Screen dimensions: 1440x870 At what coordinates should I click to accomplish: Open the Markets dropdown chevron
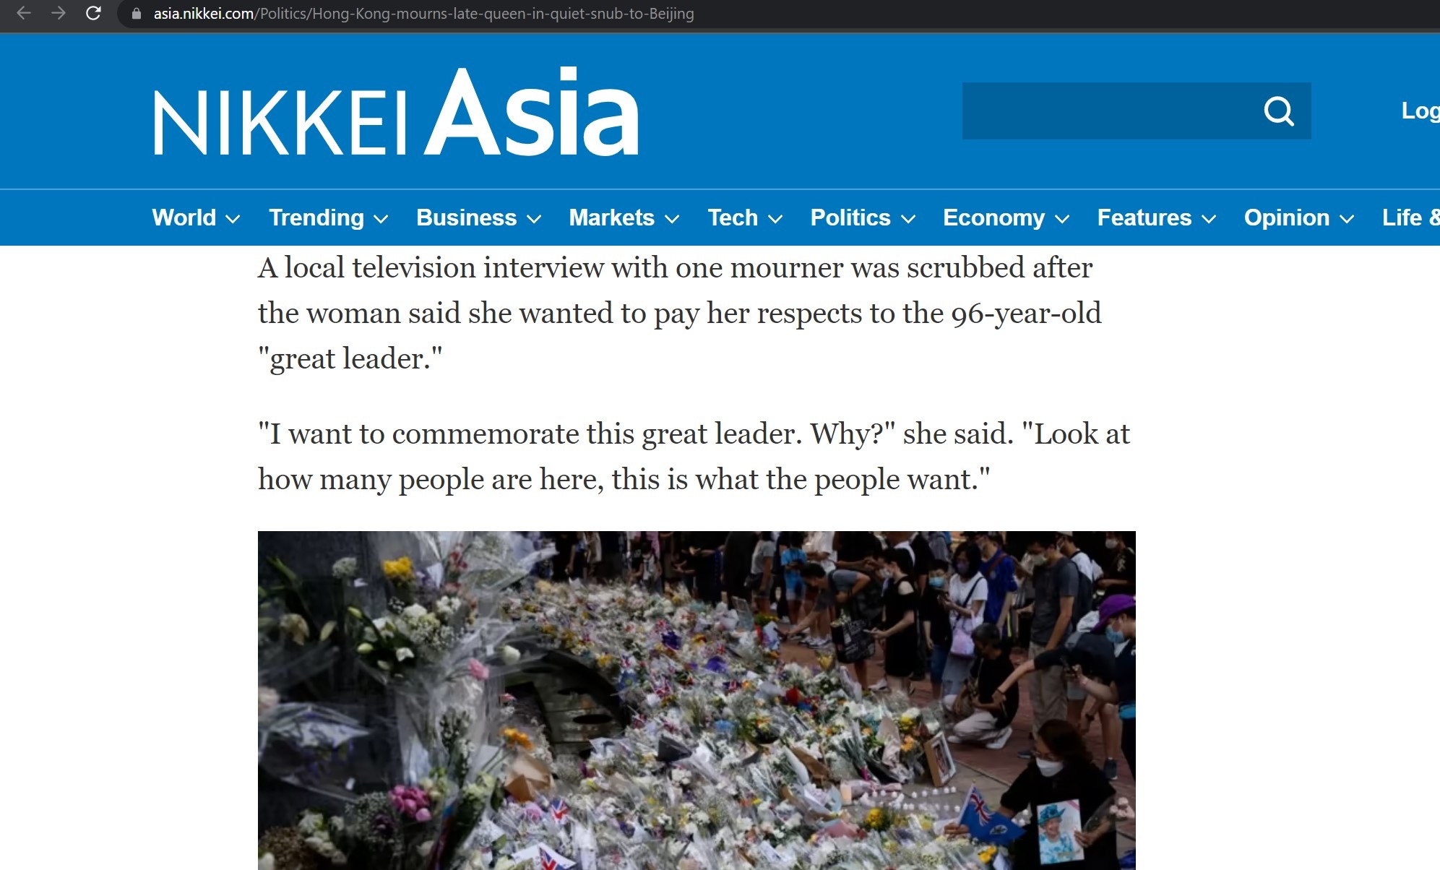click(672, 219)
